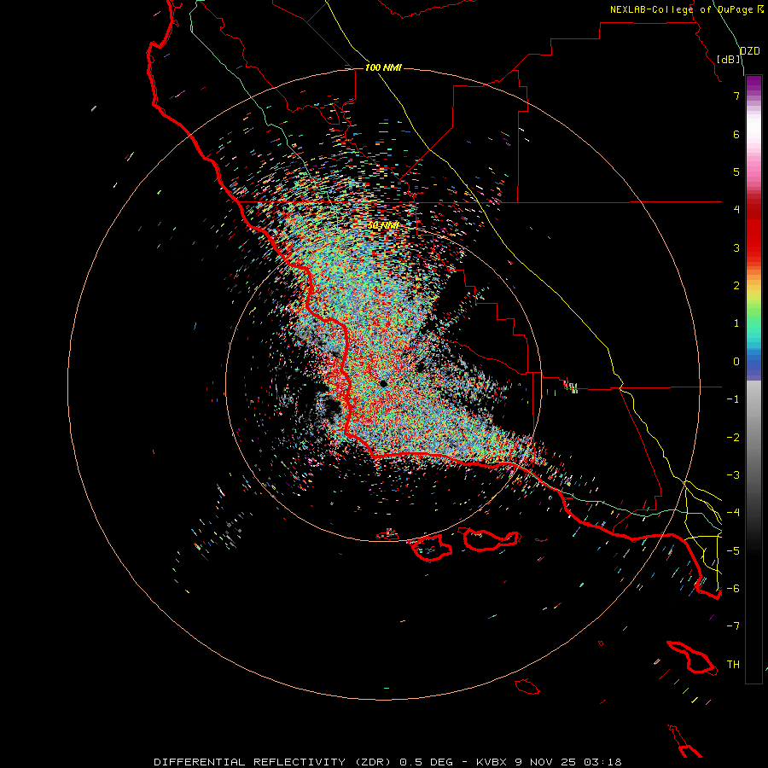The height and width of the screenshot is (768, 768).
Task: Click the DZD label above color bar
Action: point(750,51)
